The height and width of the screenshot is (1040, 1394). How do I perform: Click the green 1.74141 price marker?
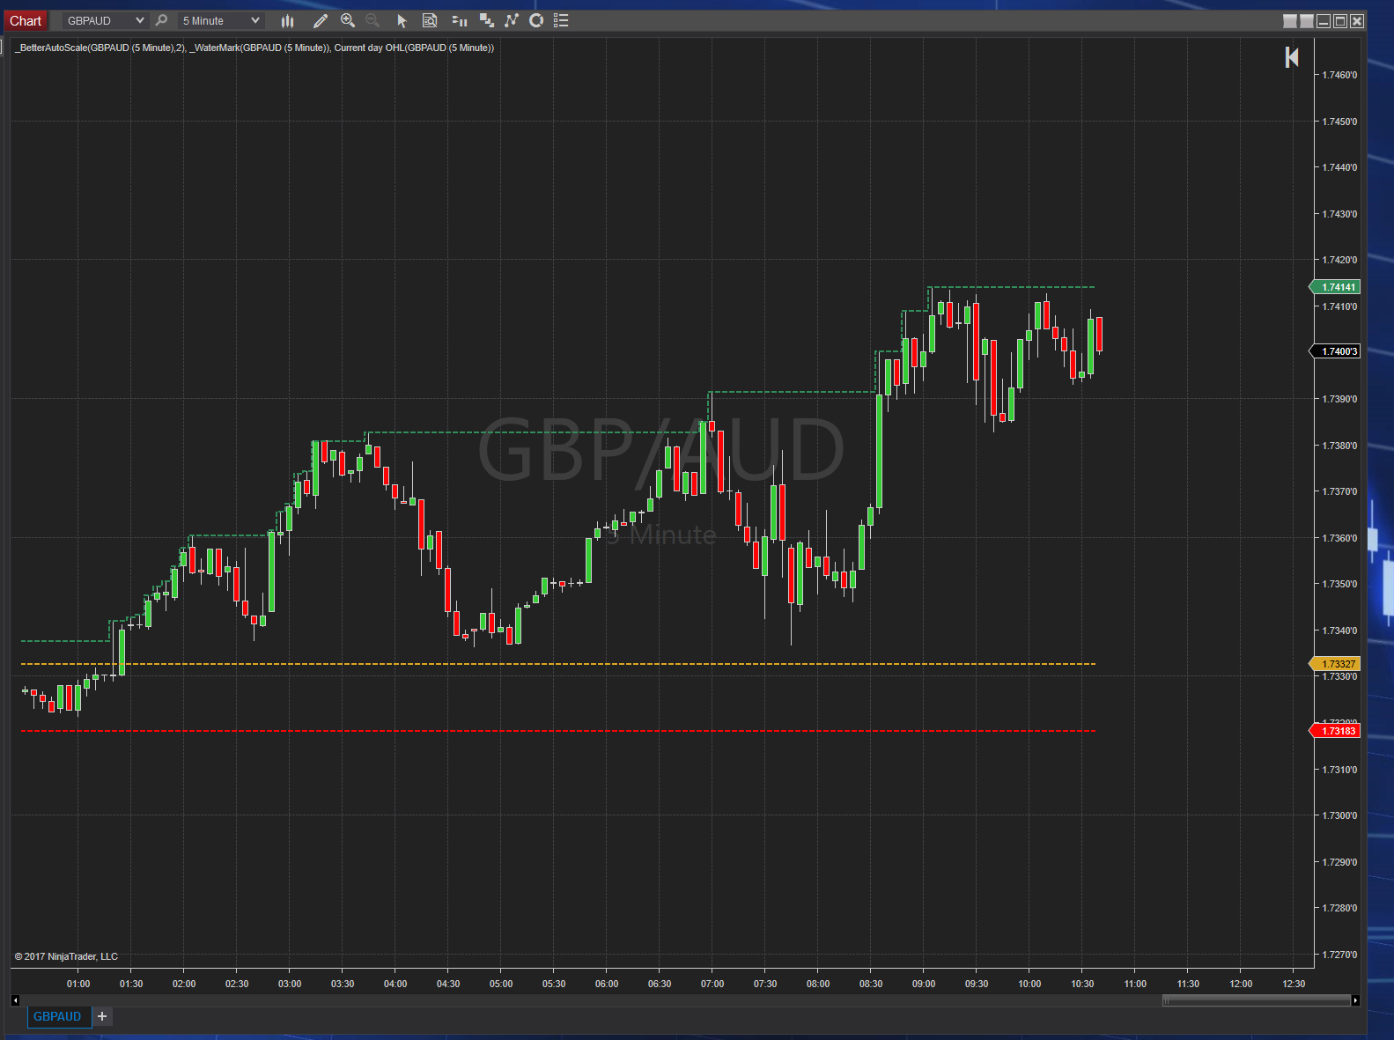[1337, 287]
